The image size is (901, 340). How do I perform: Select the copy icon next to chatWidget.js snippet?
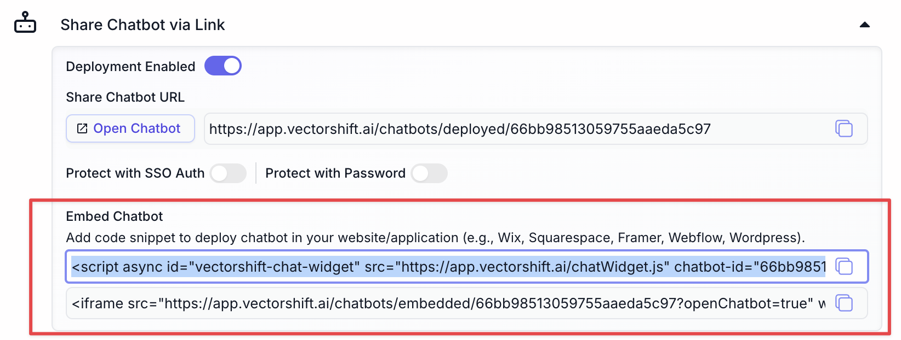845,267
